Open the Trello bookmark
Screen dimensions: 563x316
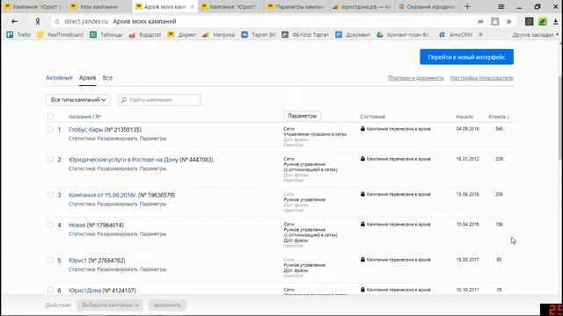(18, 35)
